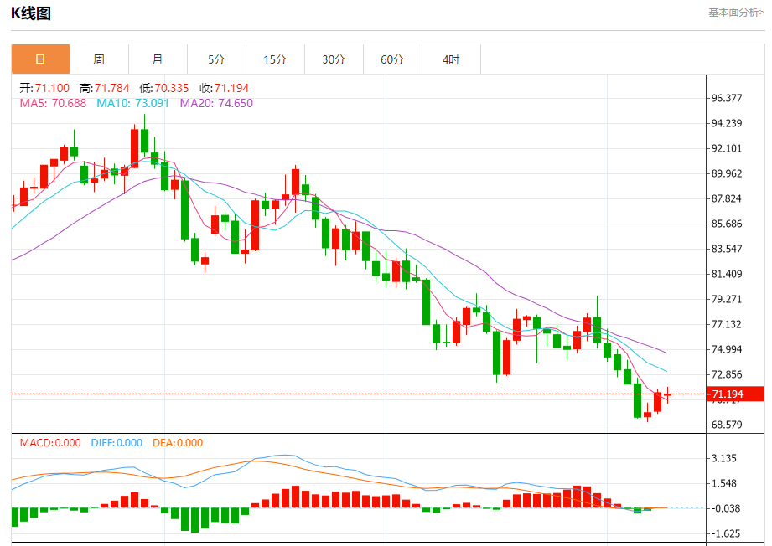The width and height of the screenshot is (772, 546).
Task: Click the 72.856 price axis label
Action: (727, 373)
